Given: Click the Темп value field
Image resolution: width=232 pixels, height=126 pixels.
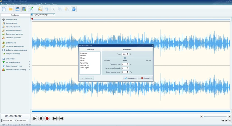Looking at the screenshot, I should [x=124, y=54].
